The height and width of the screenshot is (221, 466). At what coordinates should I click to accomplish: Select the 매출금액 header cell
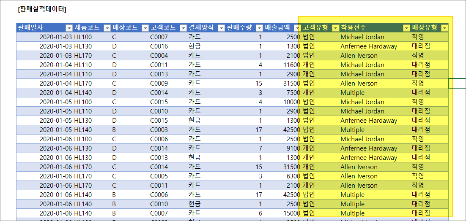pyautogui.click(x=282, y=28)
